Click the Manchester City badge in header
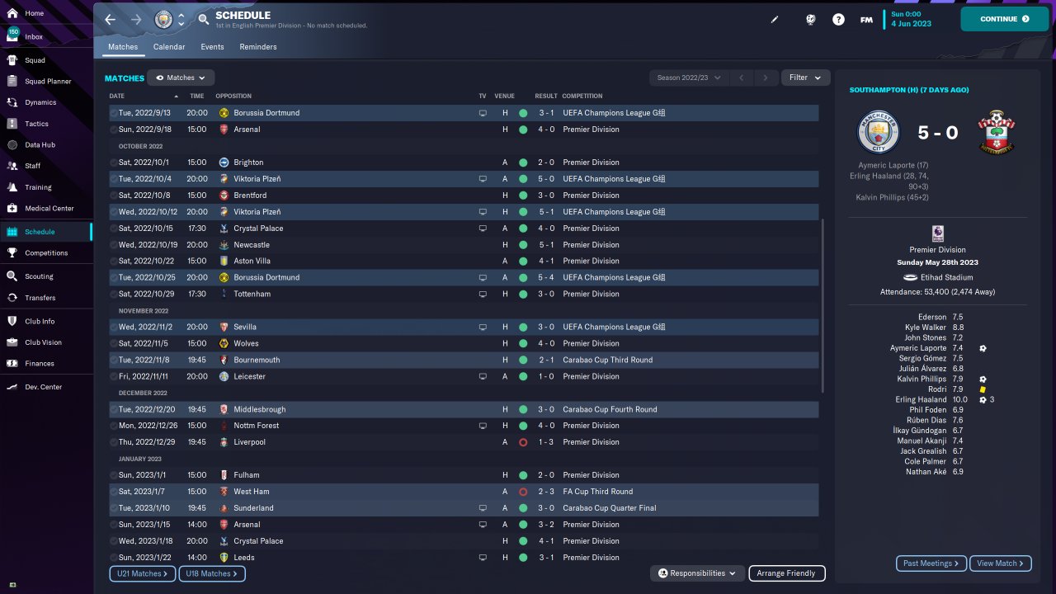Image resolution: width=1056 pixels, height=594 pixels. point(163,19)
